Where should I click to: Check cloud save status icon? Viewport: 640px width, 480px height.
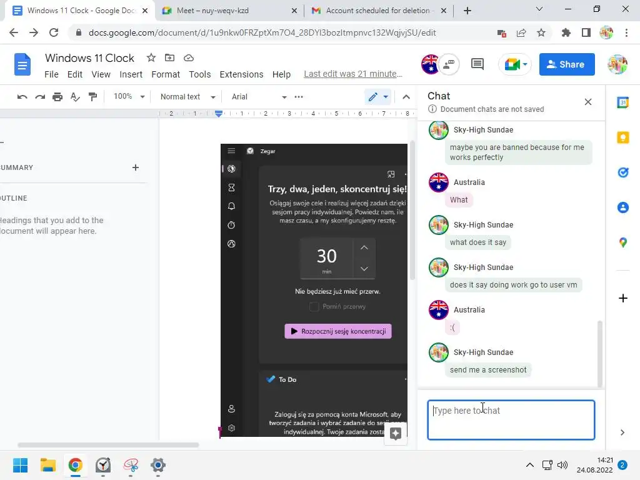pyautogui.click(x=189, y=57)
